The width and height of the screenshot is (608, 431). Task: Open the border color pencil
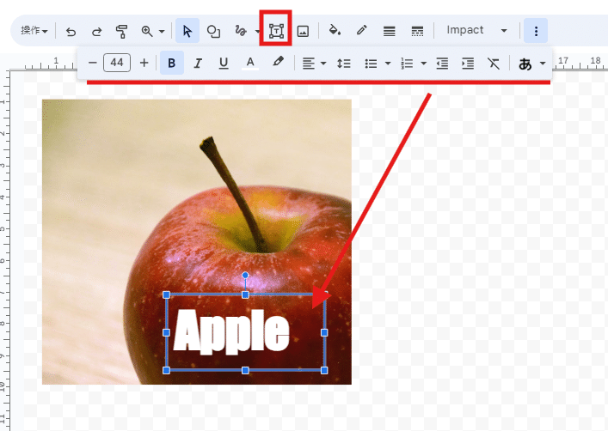point(361,30)
